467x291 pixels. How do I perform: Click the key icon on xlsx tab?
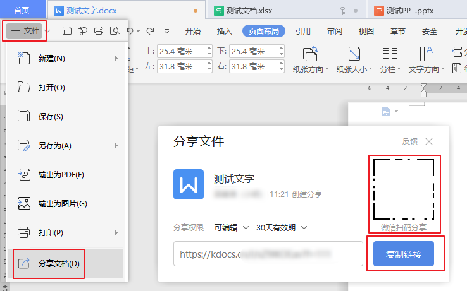pyautogui.click(x=343, y=11)
